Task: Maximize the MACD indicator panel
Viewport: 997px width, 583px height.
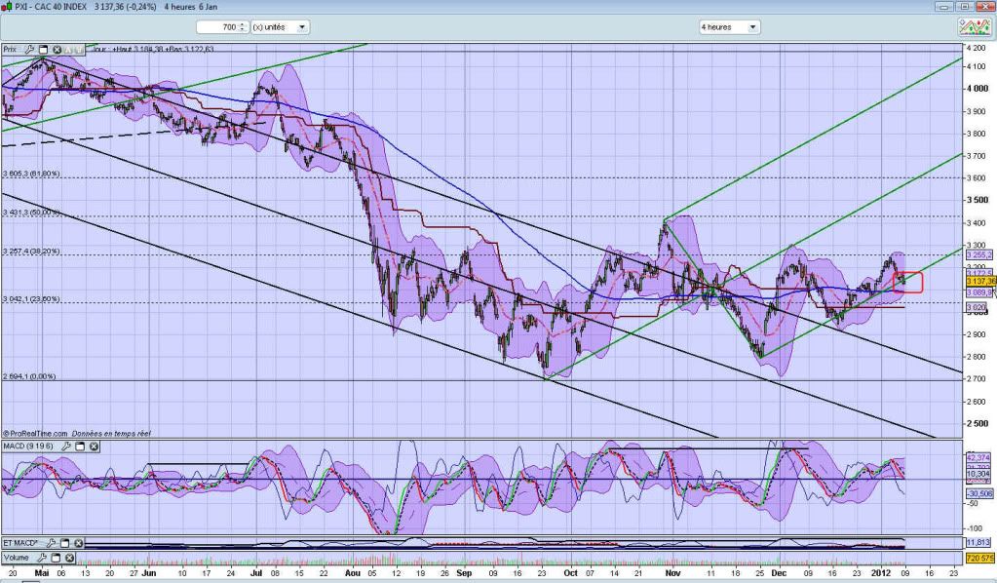Action: (81, 447)
